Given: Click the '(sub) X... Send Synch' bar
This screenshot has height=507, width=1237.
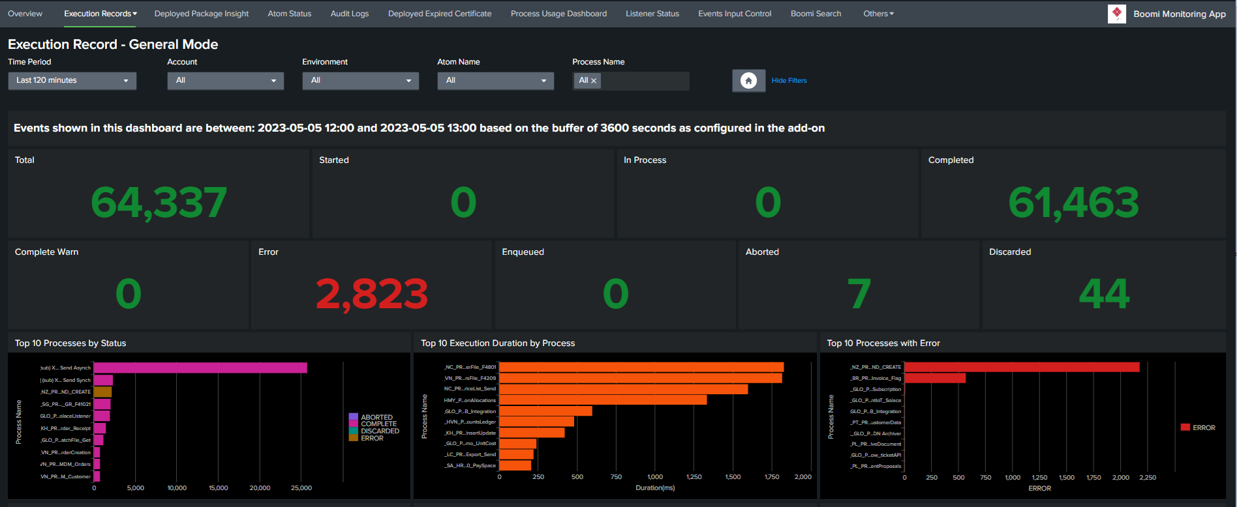Looking at the screenshot, I should (103, 380).
